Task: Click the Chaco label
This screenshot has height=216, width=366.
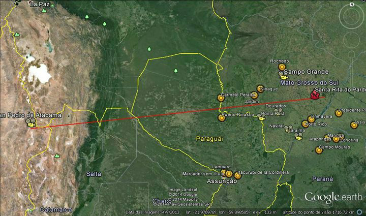Action: click(x=162, y=201)
